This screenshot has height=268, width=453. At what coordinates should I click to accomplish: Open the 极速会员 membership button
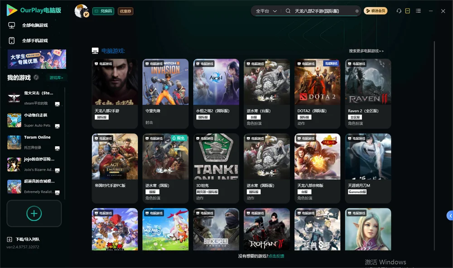[376, 11]
